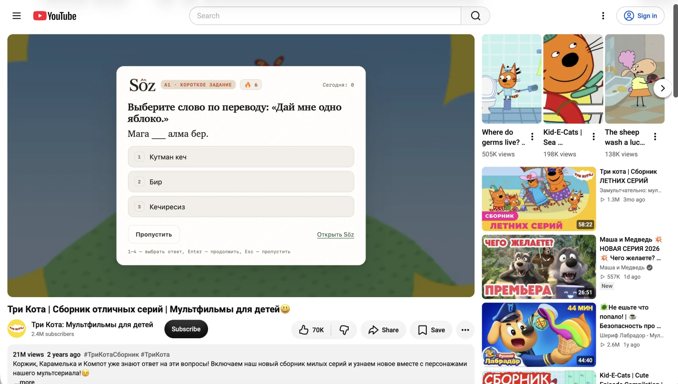Image resolution: width=678 pixels, height=384 pixels.
Task: Focus the Search input field
Action: [325, 16]
